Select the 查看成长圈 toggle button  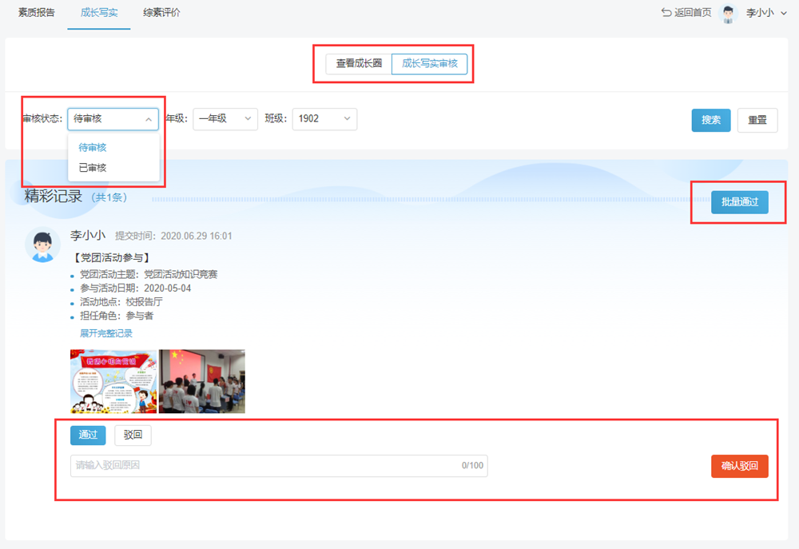(359, 64)
